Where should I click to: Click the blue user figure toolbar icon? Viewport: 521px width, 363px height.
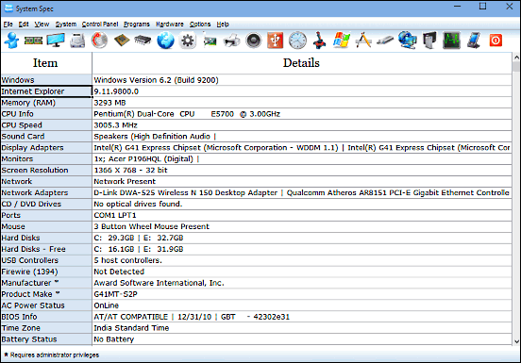12,41
